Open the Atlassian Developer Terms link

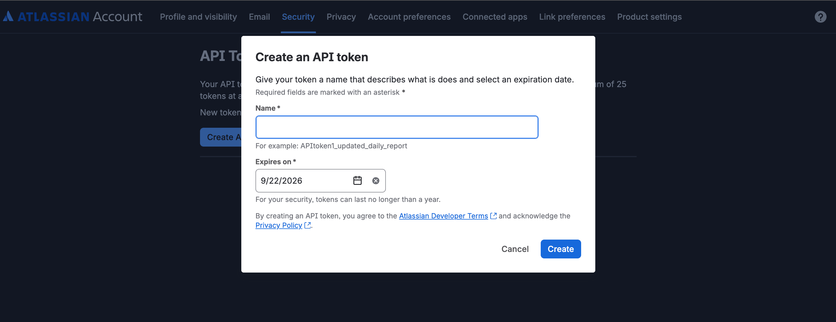[x=443, y=216]
